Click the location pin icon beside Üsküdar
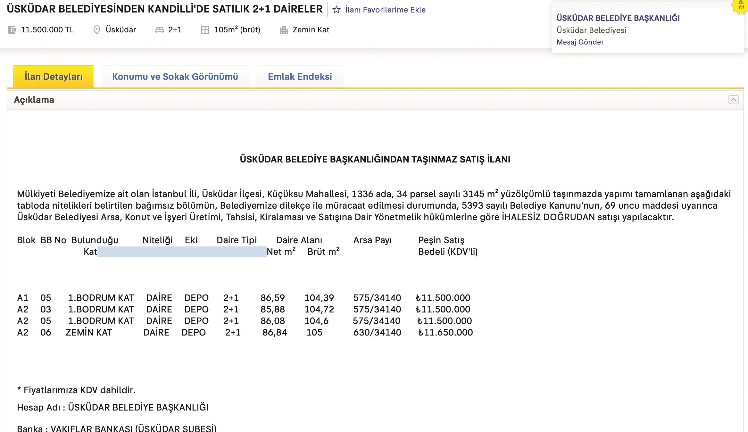 point(96,30)
